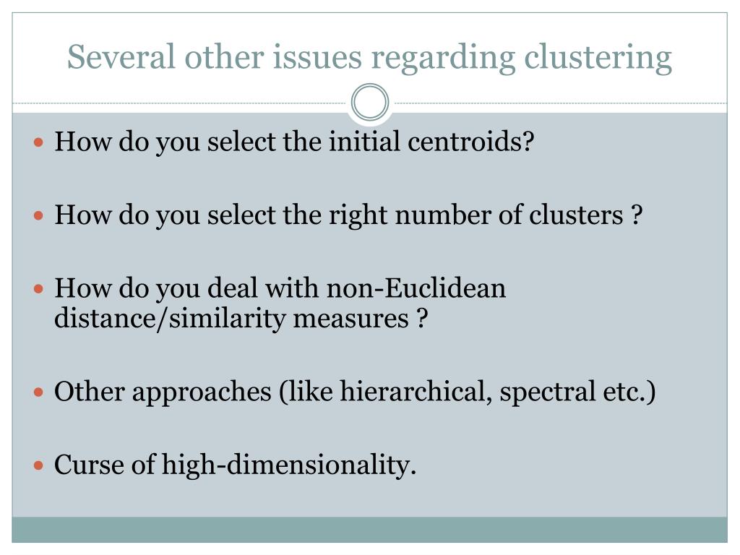The width and height of the screenshot is (740, 555).
Task: Click the bullet before 'Other approaches'
Action: [39, 392]
